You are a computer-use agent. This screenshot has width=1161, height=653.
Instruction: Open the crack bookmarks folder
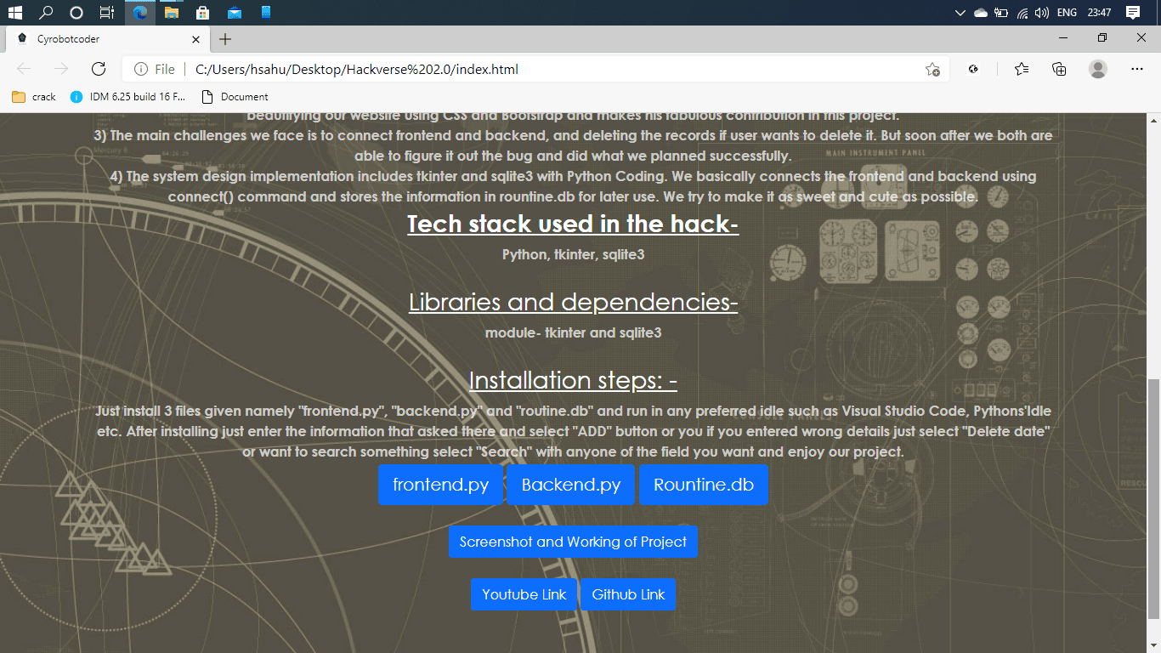coord(34,97)
